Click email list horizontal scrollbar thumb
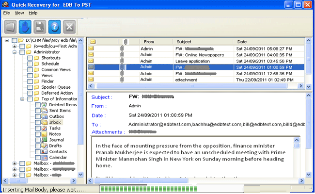The width and height of the screenshot is (315, 194). coord(192,86)
